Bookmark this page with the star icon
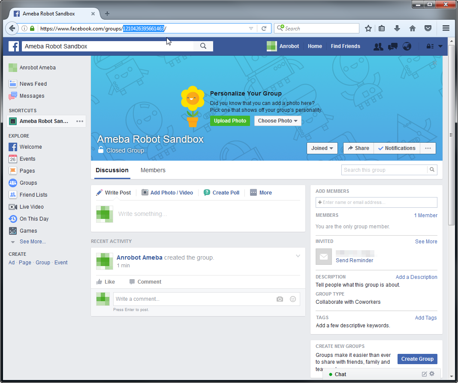Viewport: 458px width, 383px height. click(368, 28)
